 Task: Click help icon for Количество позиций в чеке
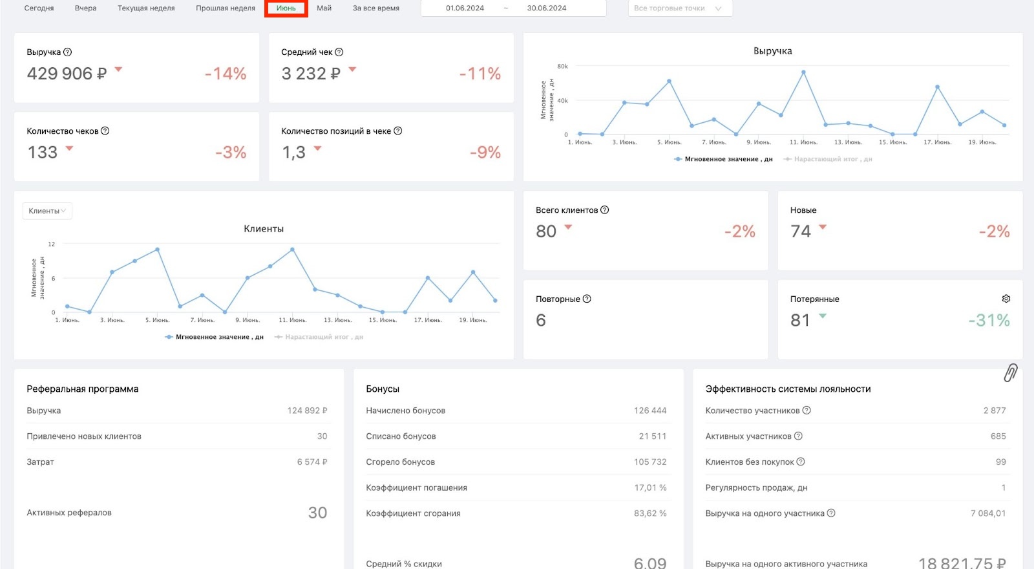[x=398, y=131]
